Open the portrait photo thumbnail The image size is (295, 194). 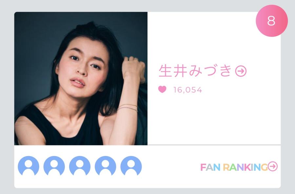pos(81,78)
